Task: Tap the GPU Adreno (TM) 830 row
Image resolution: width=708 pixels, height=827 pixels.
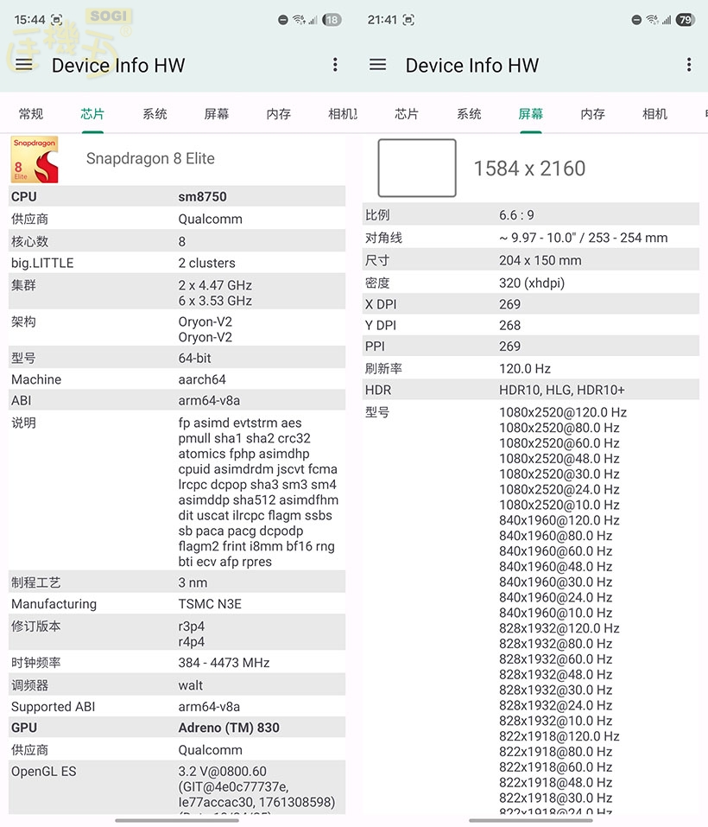Action: pyautogui.click(x=177, y=728)
